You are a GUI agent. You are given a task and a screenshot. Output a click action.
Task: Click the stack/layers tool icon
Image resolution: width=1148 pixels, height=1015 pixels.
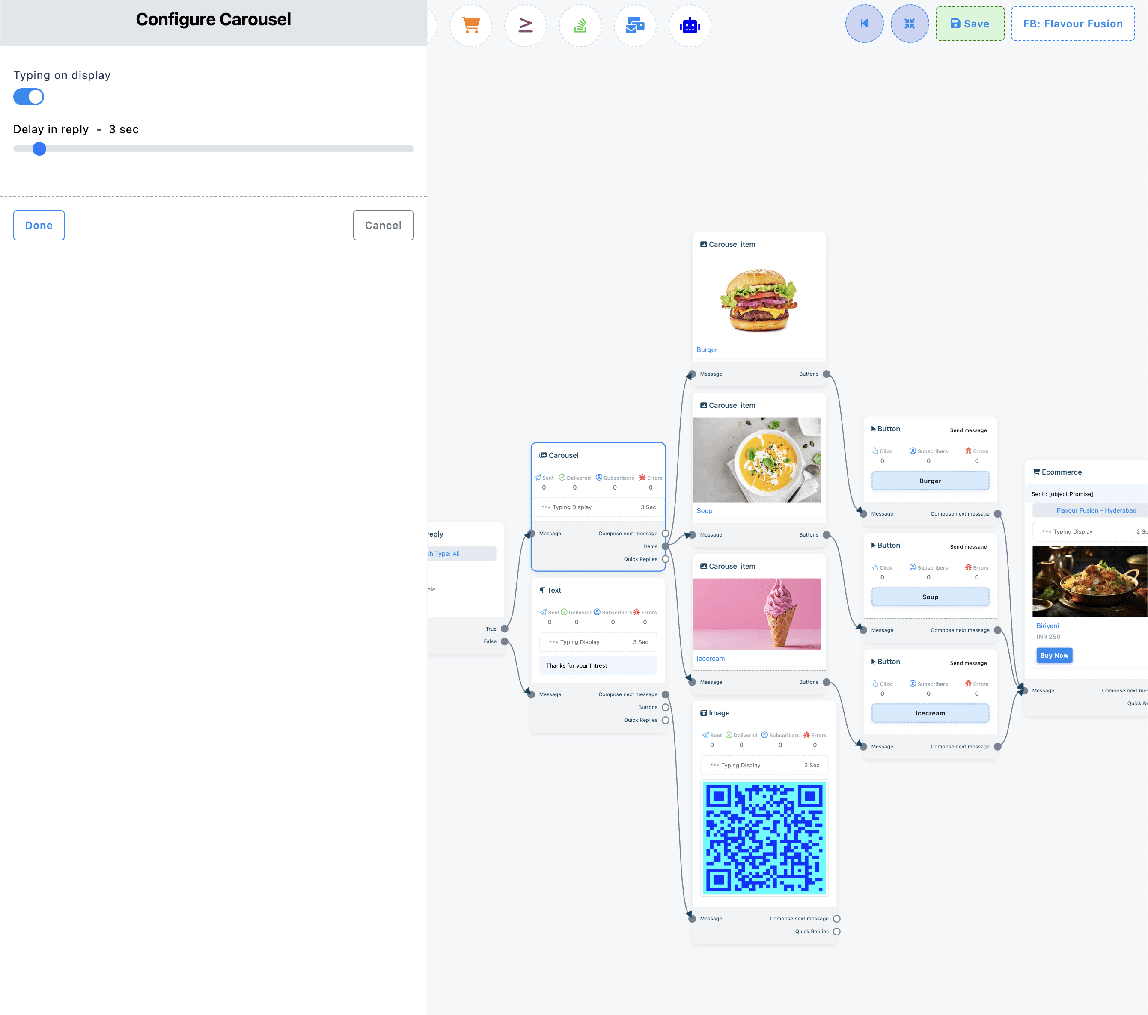580,24
